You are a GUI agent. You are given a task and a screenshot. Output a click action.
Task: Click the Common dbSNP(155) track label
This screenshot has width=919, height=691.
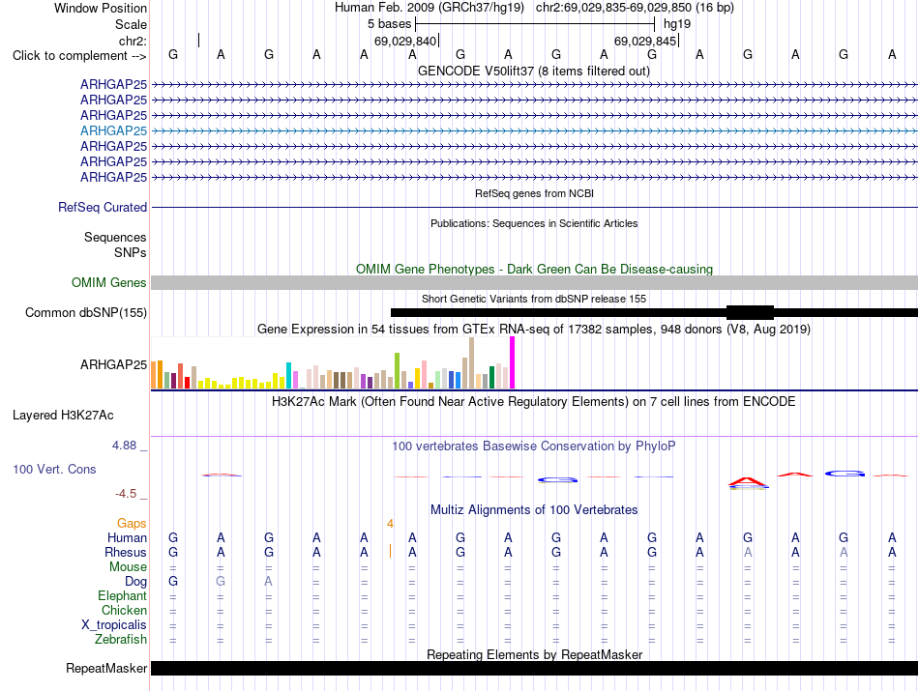[86, 313]
